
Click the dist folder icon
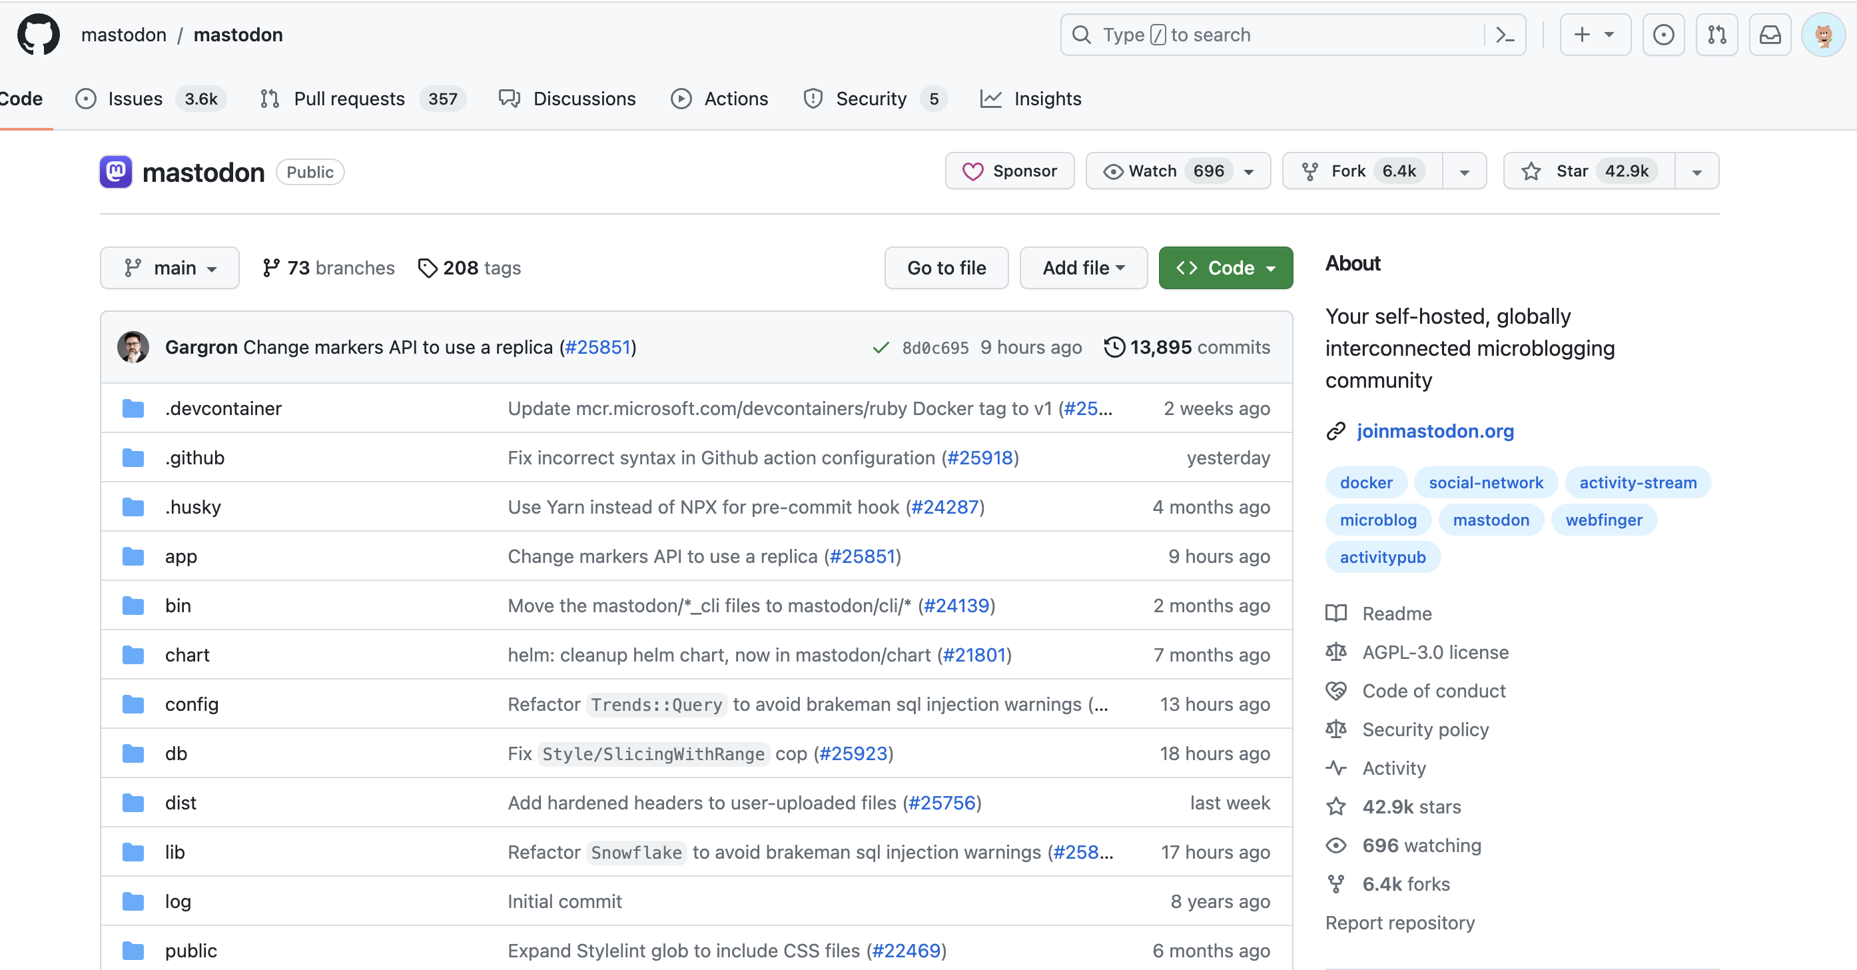click(133, 803)
